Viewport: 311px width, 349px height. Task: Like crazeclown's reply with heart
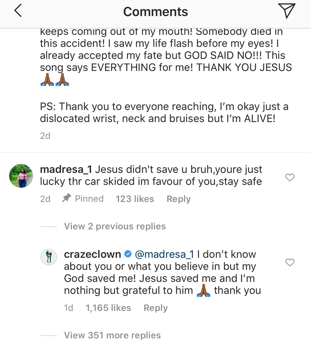coord(290,262)
